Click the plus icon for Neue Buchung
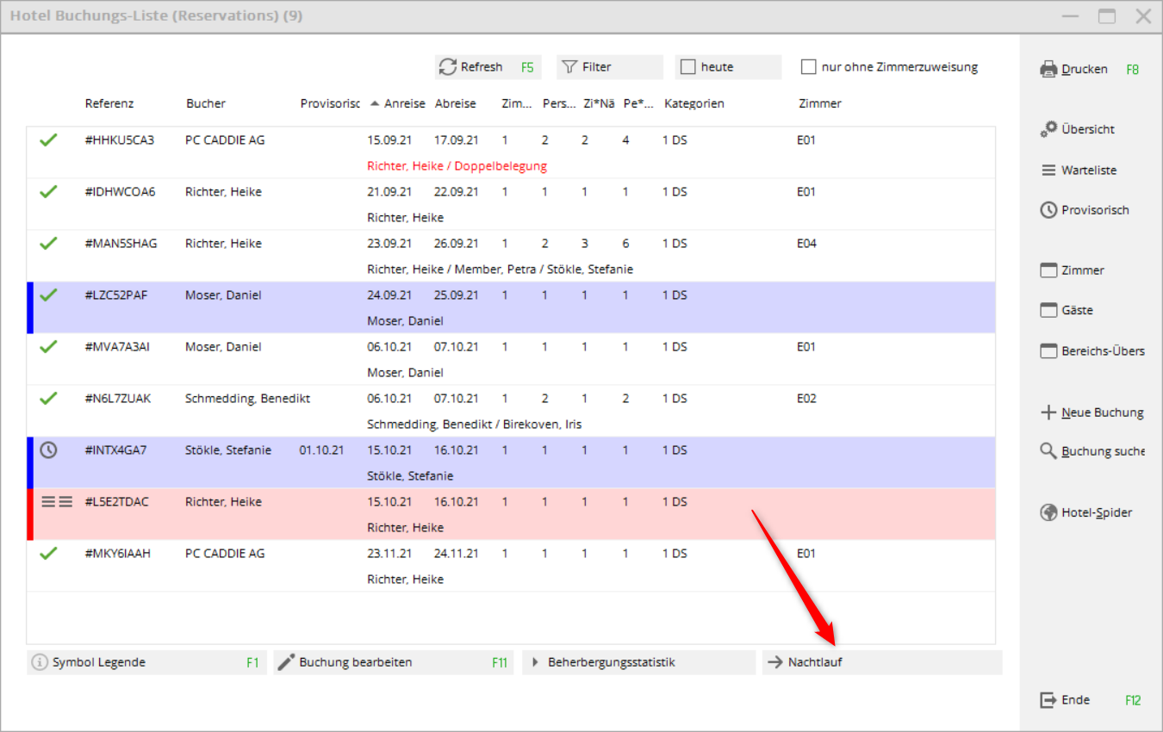 1048,413
